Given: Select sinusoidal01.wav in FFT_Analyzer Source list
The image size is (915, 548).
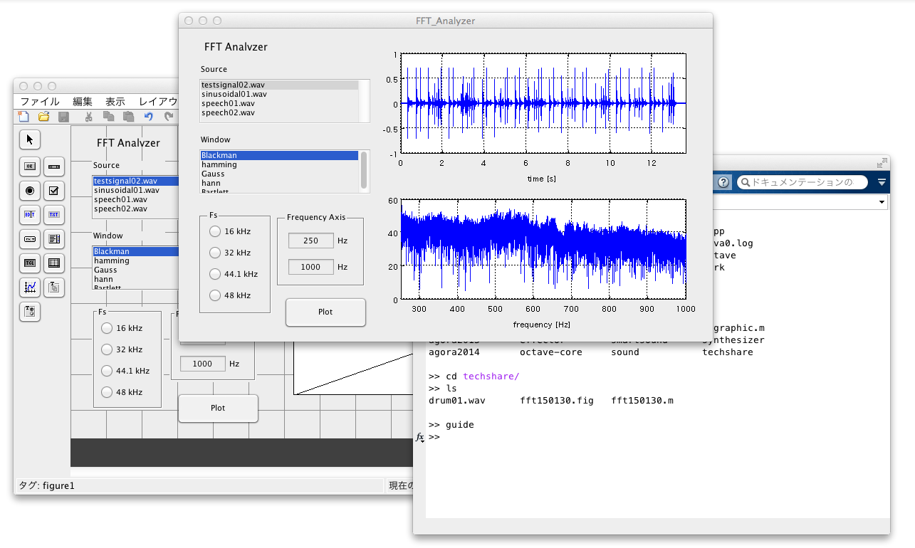Looking at the screenshot, I should [x=279, y=94].
